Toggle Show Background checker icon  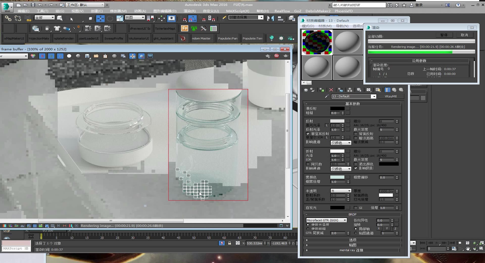click(378, 90)
